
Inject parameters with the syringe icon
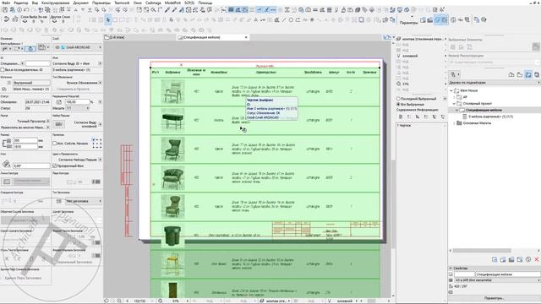[x=174, y=10]
